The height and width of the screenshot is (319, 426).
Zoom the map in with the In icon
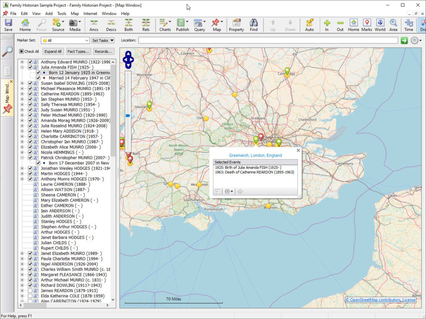(327, 25)
